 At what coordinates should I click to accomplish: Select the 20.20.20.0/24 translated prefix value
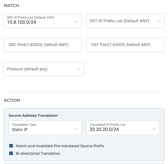pos(104,130)
